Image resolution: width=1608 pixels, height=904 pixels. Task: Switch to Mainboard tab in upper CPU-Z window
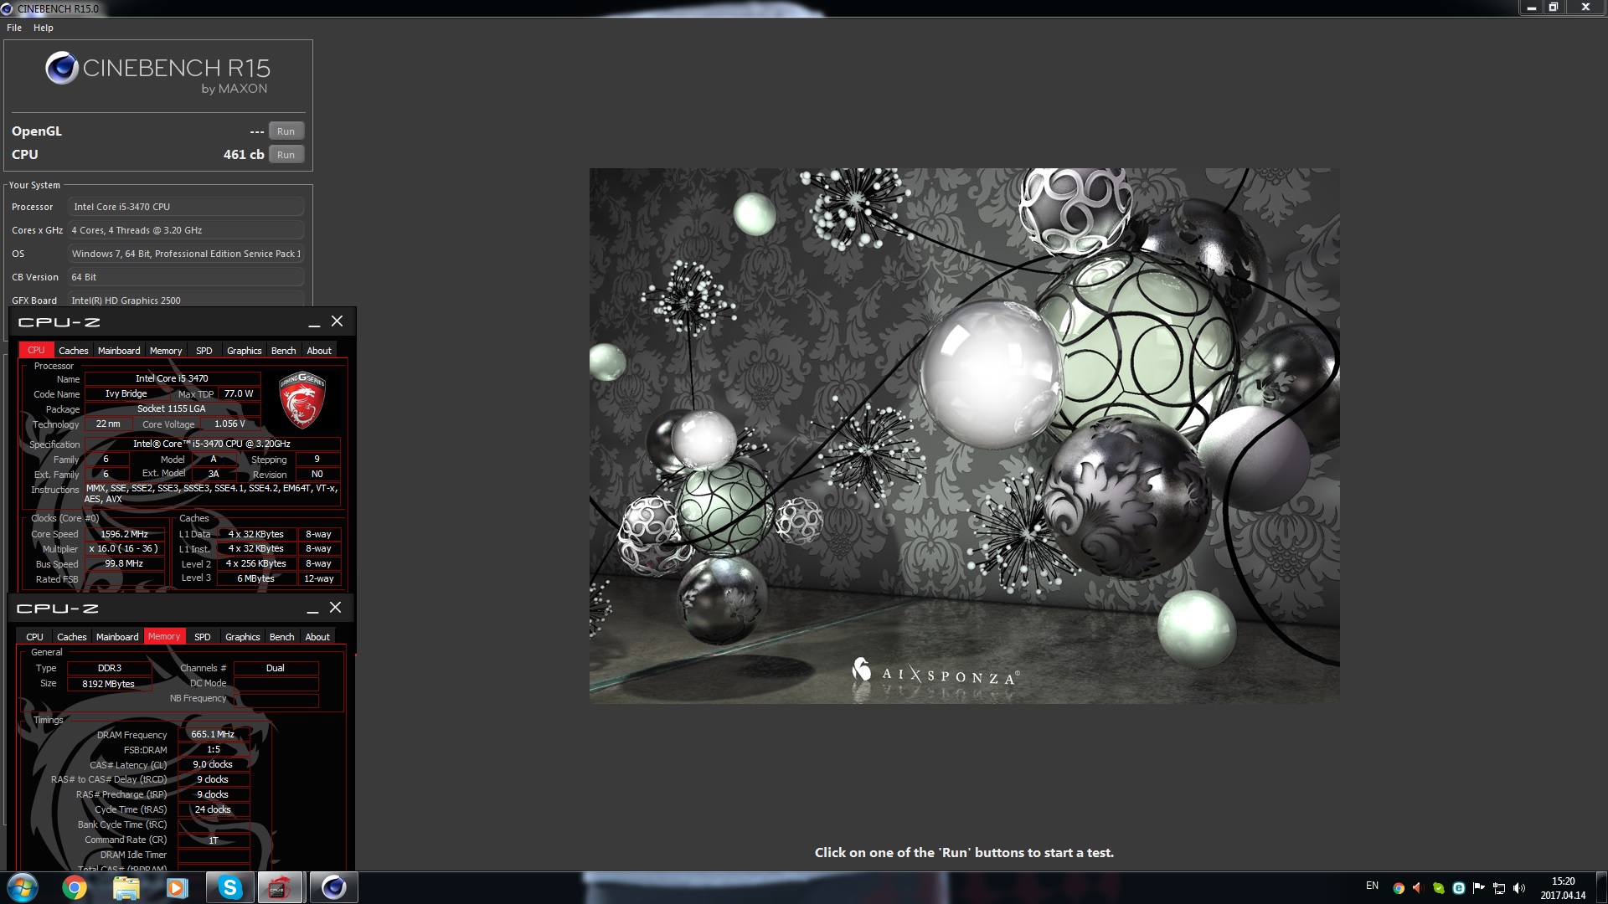119,351
